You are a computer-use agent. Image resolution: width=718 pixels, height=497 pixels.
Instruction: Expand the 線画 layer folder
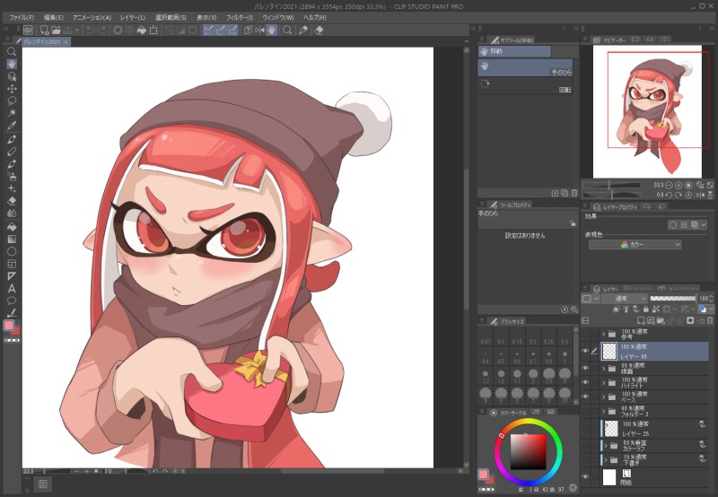point(603,369)
